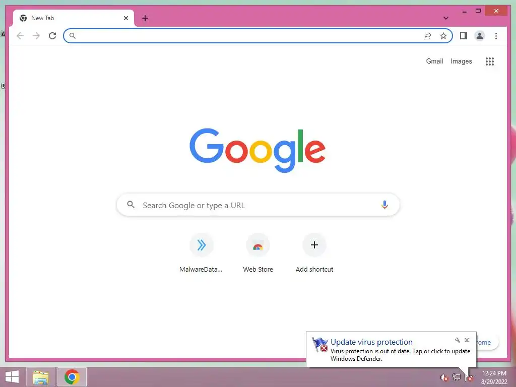The image size is (516, 387).
Task: Open notification settings wrench icon
Action: [458, 340]
